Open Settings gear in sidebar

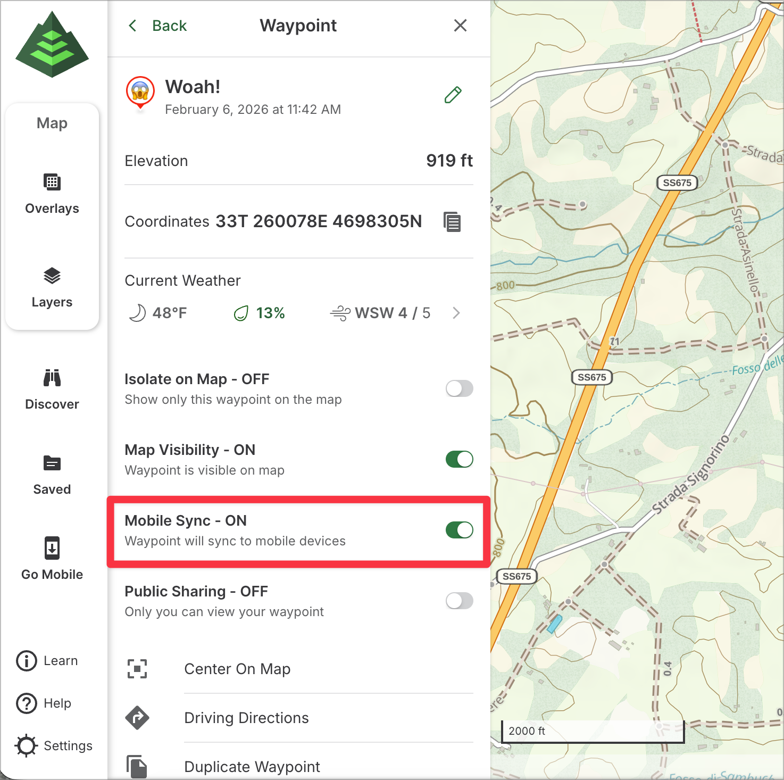pyautogui.click(x=27, y=745)
